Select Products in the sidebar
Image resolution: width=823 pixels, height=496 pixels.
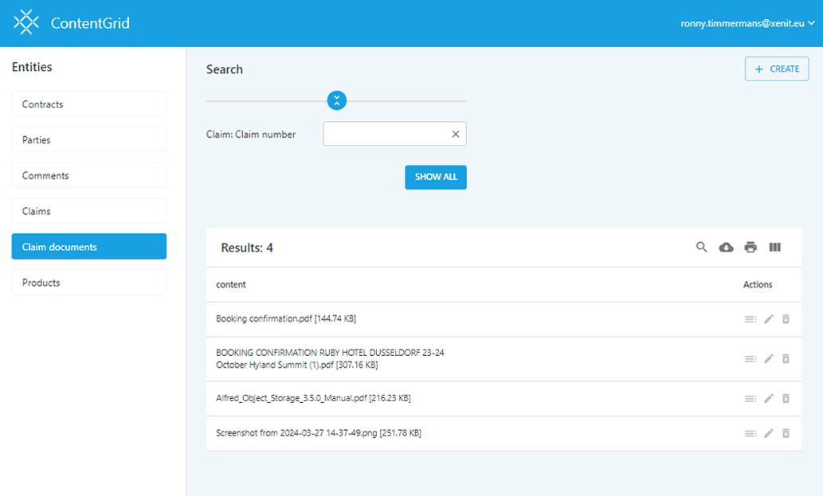point(89,283)
